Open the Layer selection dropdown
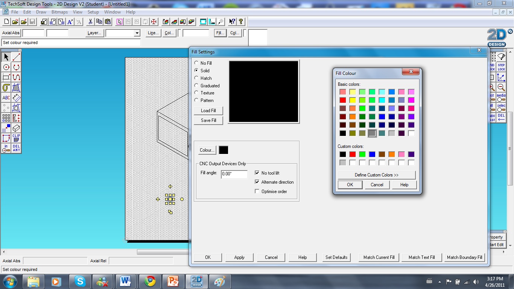 pyautogui.click(x=136, y=33)
